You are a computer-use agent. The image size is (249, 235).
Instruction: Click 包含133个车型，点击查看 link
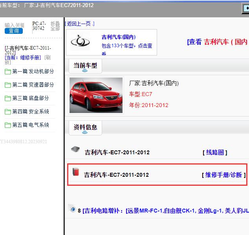point(127,48)
